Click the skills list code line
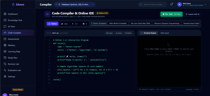This screenshot has width=210, height=96. (82, 50)
